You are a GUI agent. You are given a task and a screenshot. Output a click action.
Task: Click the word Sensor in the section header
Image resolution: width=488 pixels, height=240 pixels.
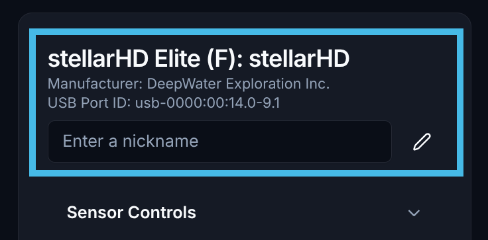[x=95, y=213]
